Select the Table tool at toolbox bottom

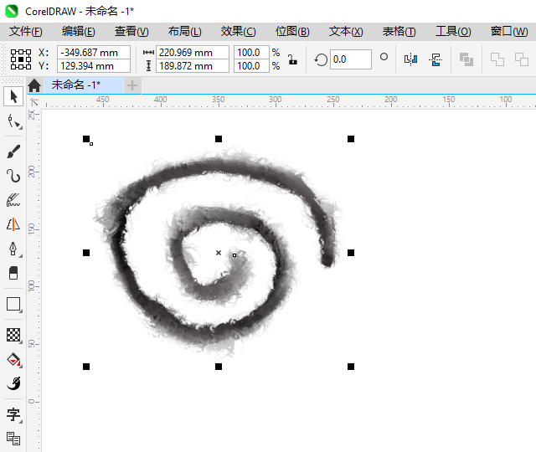click(x=13, y=439)
